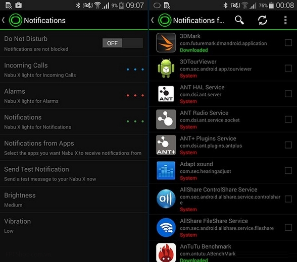
Task: Tap 'com.antutu.ABenchMark' package name
Action: 208,254
